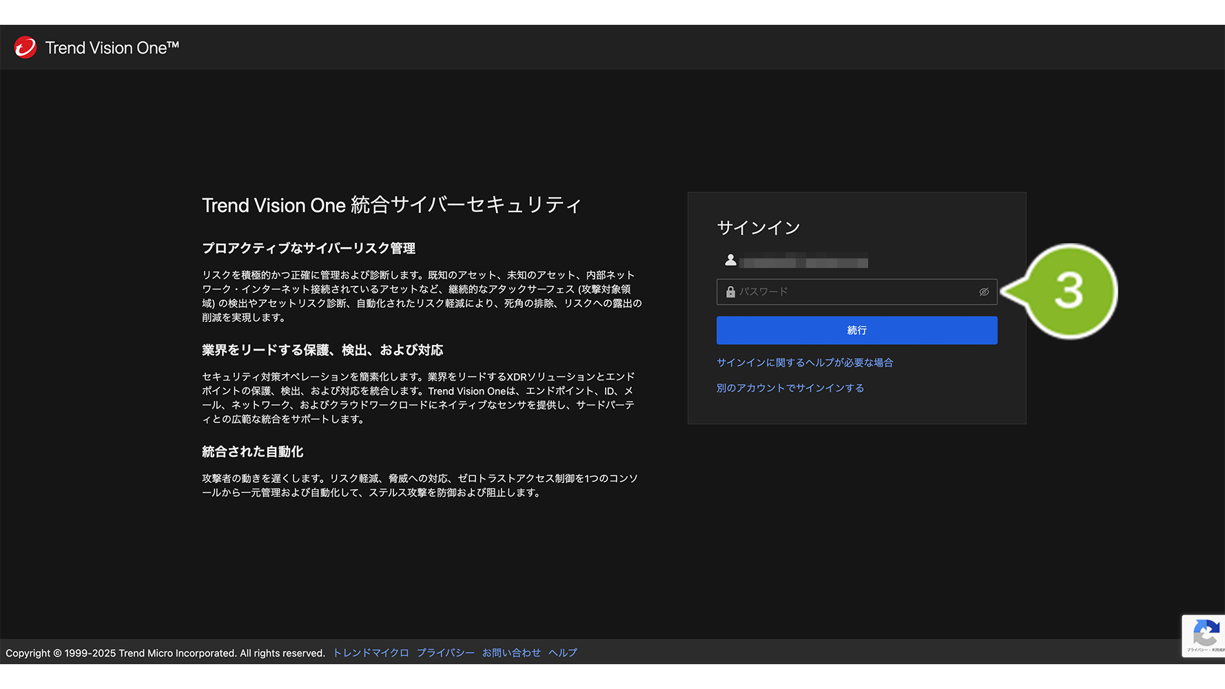Open the プライバシー footer link
1225x689 pixels.
(x=445, y=652)
